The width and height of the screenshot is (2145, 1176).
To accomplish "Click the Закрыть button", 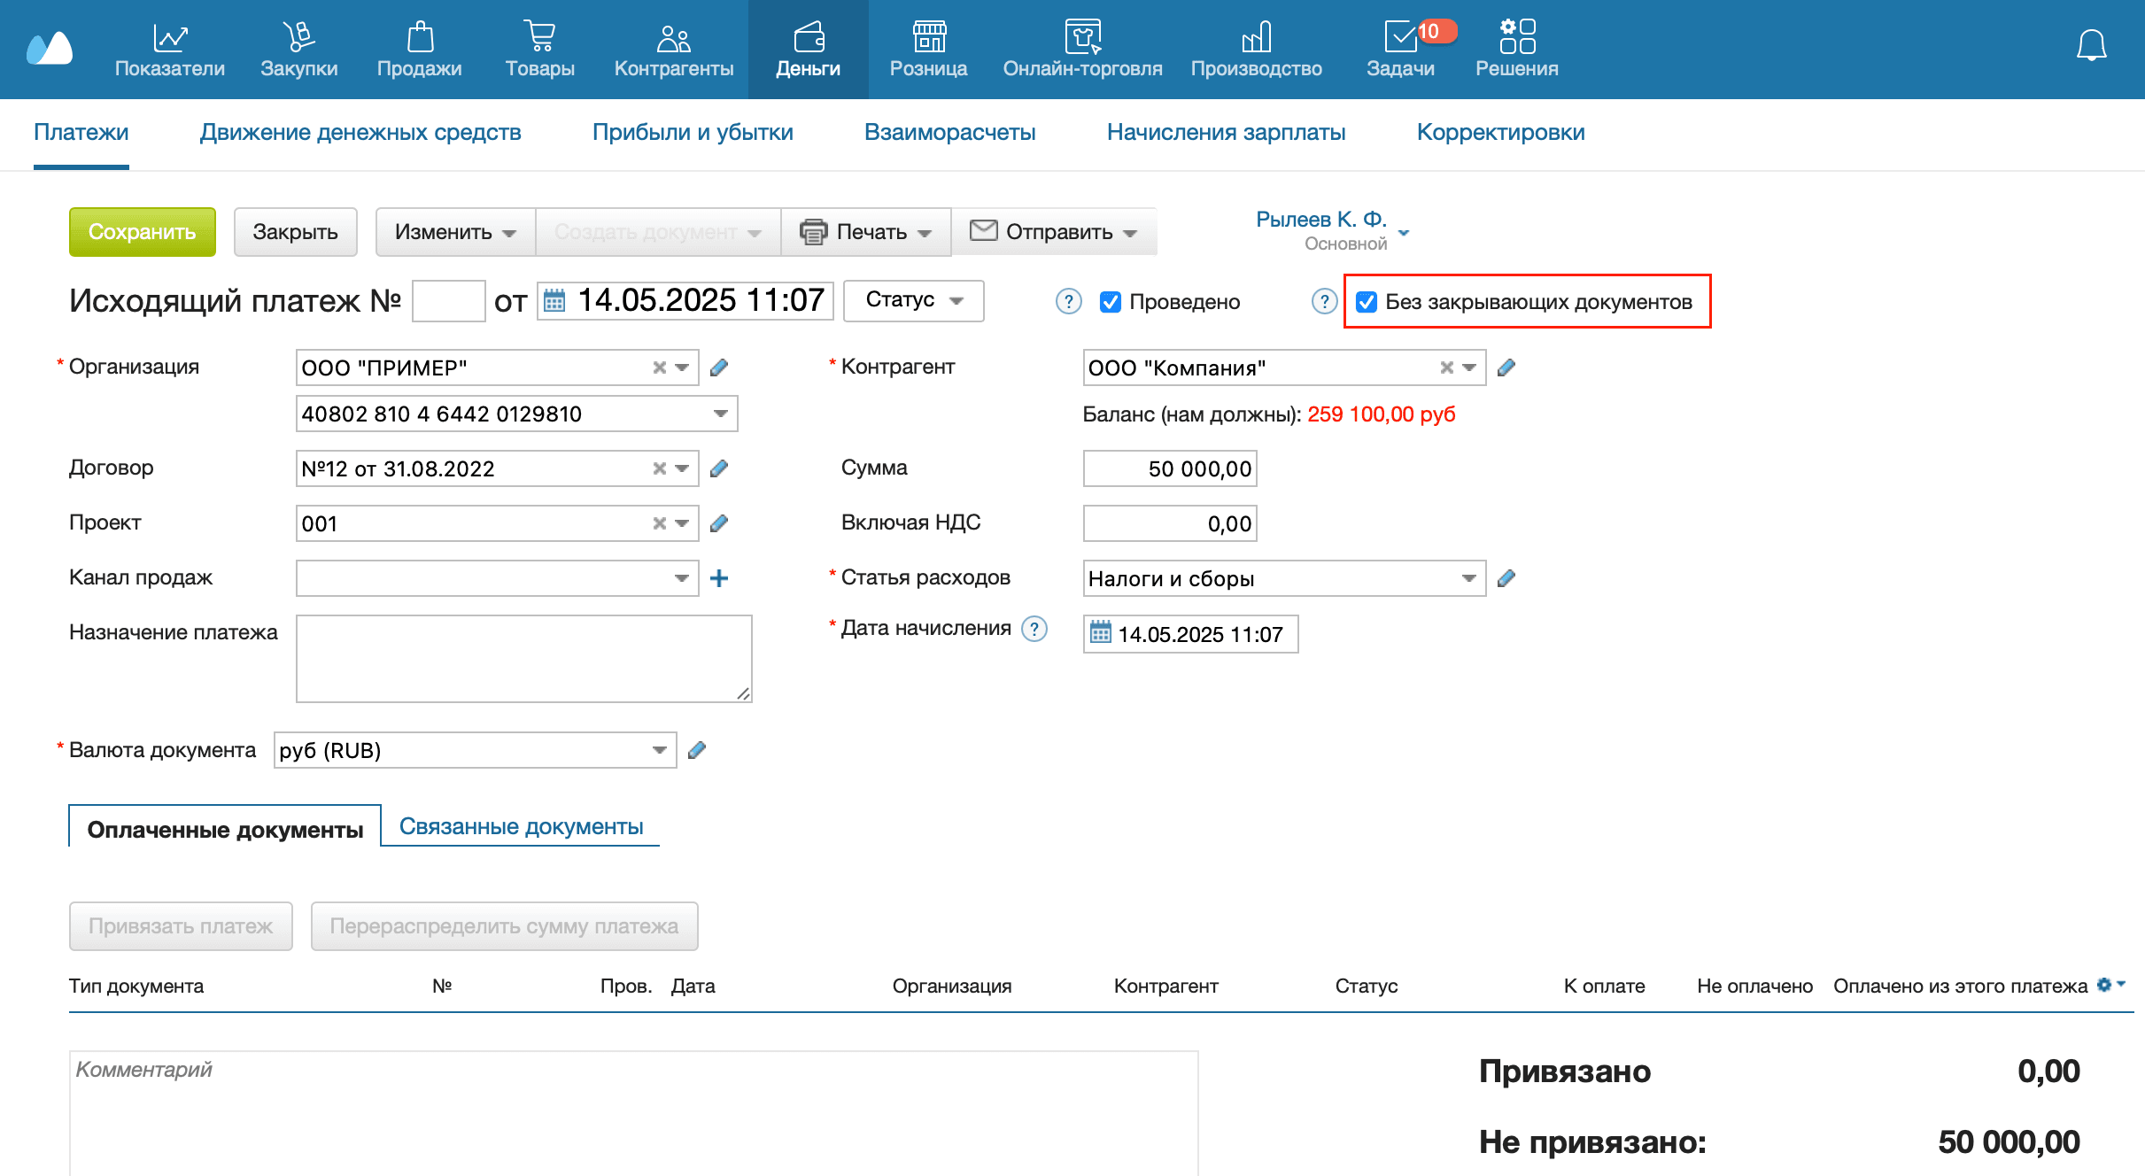I will (x=295, y=232).
